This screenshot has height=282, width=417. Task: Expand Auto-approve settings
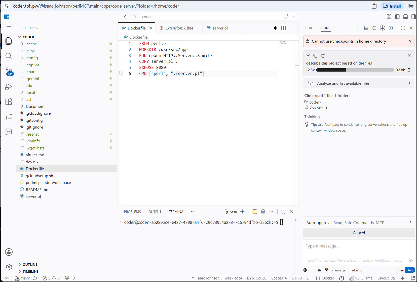359,223
